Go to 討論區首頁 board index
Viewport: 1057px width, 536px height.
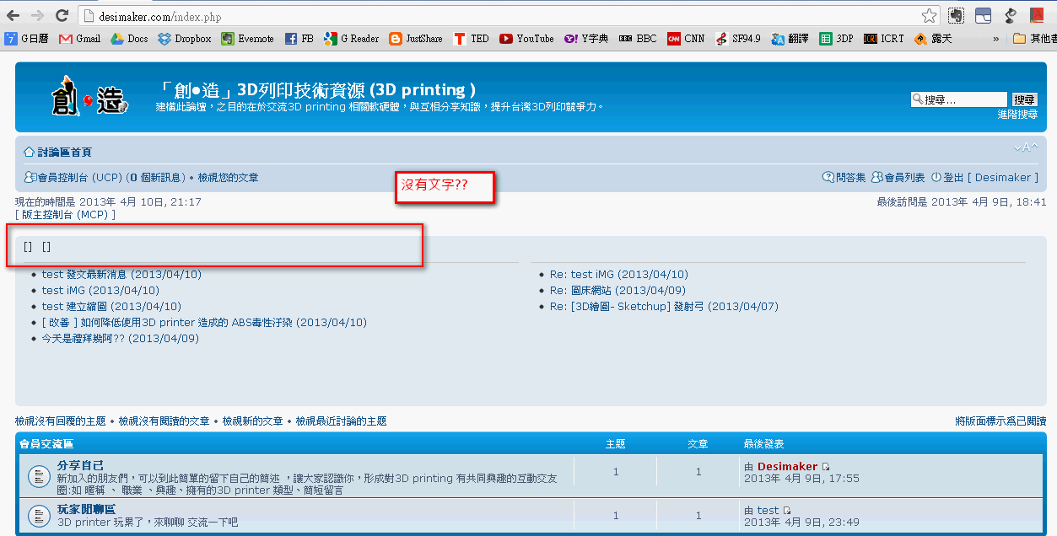(58, 153)
